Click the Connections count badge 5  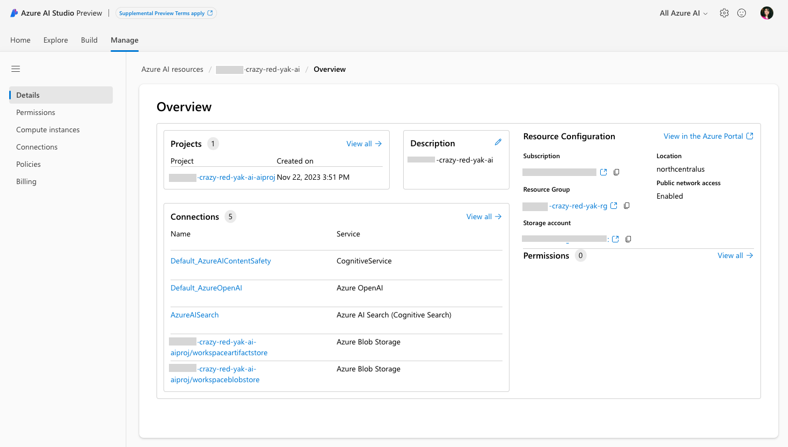point(230,216)
